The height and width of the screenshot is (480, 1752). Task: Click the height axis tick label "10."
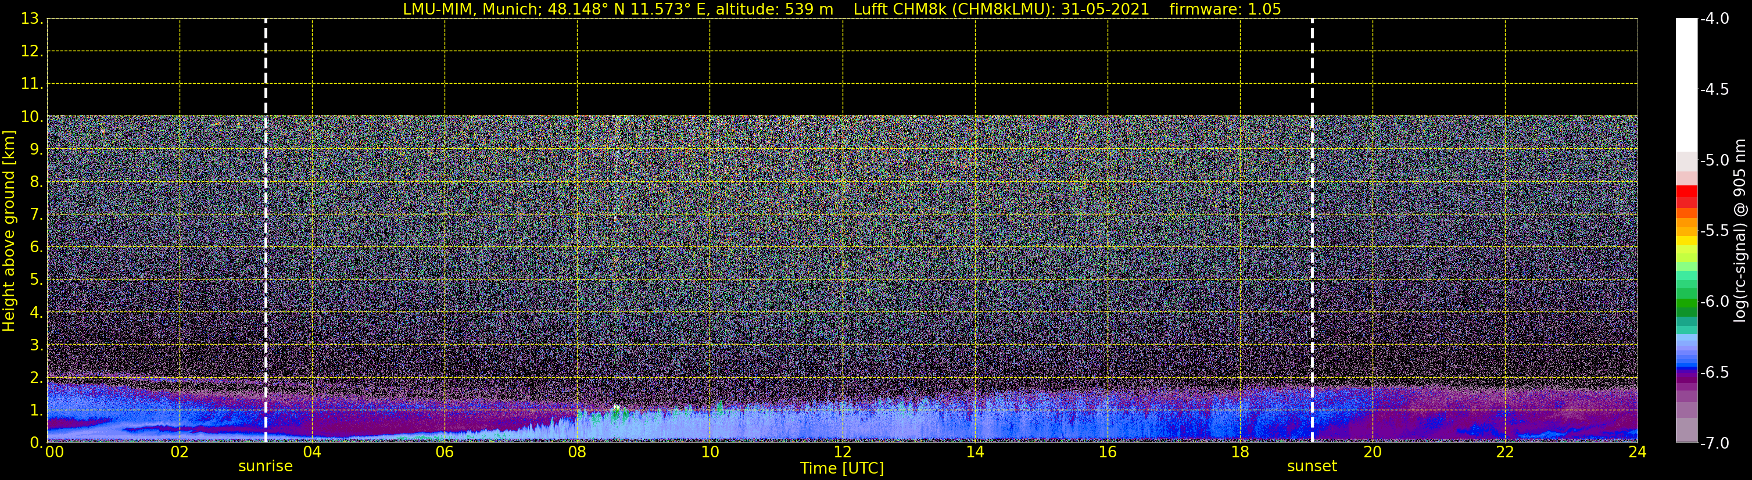[32, 116]
